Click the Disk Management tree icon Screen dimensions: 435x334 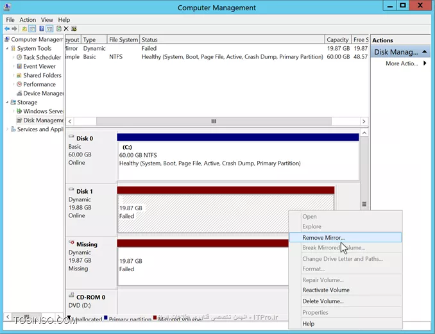point(19,121)
